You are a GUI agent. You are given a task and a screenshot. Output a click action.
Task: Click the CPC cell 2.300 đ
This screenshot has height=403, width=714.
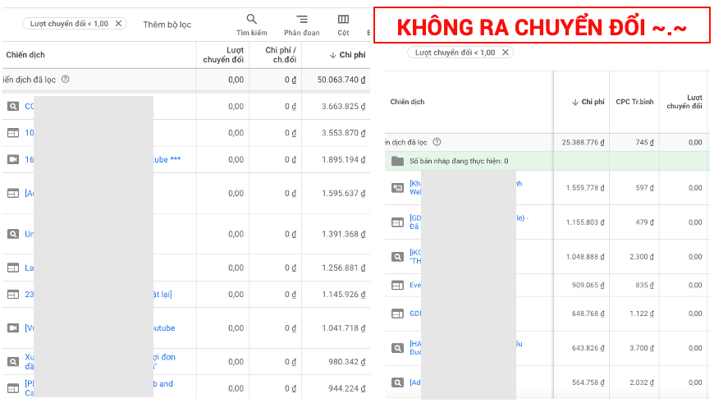tap(642, 257)
